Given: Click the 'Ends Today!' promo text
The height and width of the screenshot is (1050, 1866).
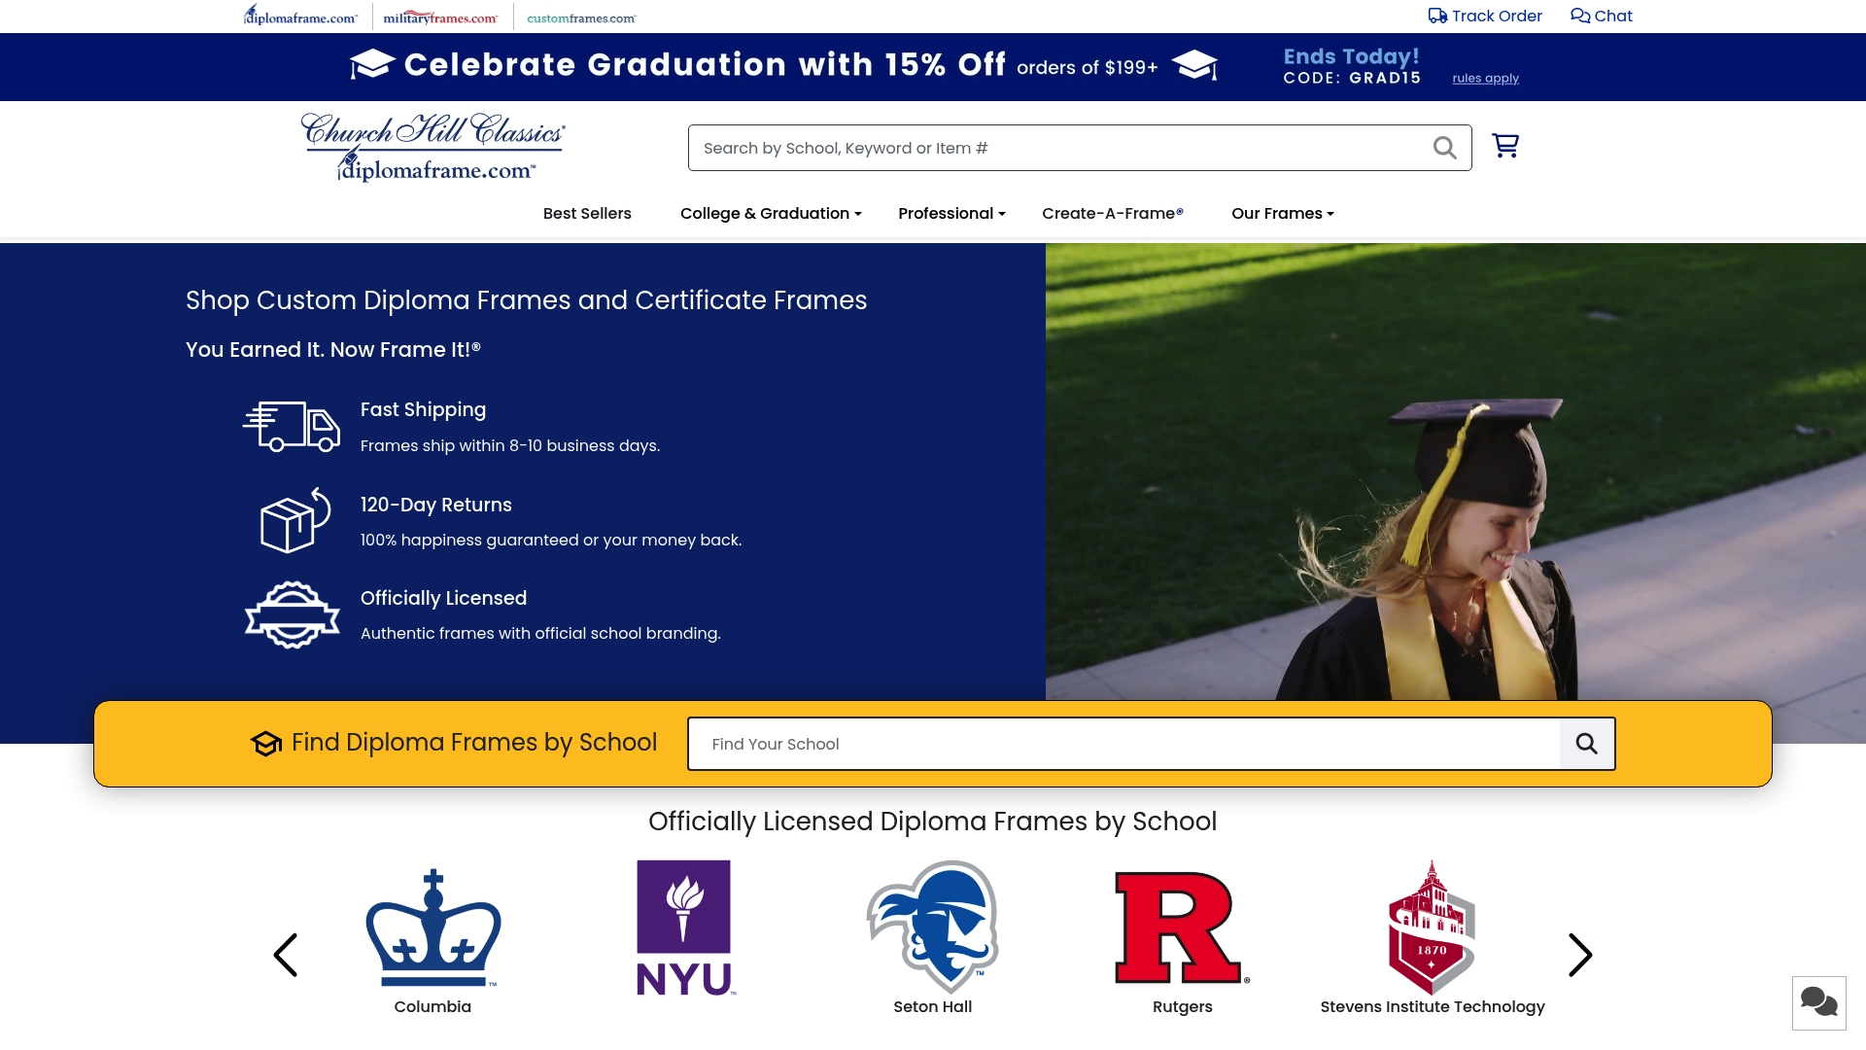Looking at the screenshot, I should tap(1351, 57).
